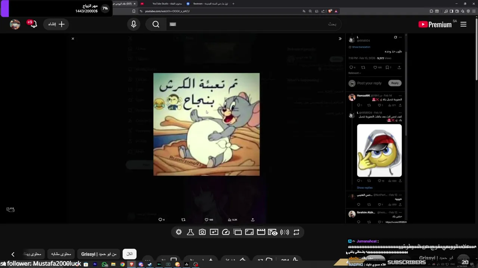Bookmark the main tweet in sidebar
The height and width of the screenshot is (268, 478).
coord(388,67)
